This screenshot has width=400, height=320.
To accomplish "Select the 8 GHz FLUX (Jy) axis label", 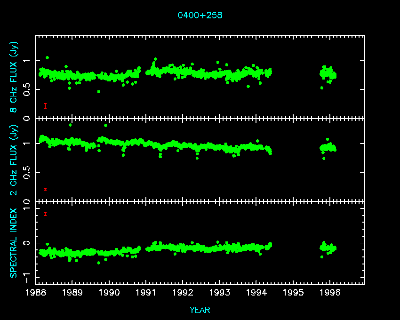I will pos(14,76).
